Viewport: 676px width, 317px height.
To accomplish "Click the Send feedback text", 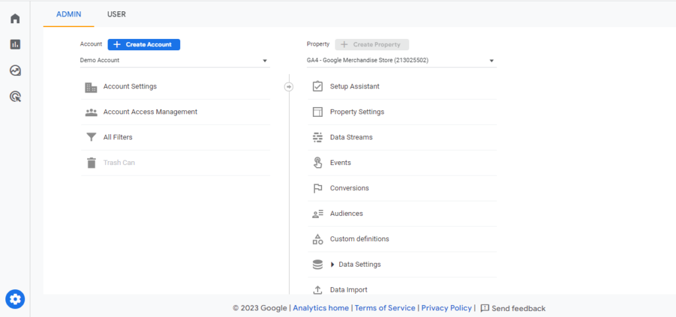I will 519,308.
